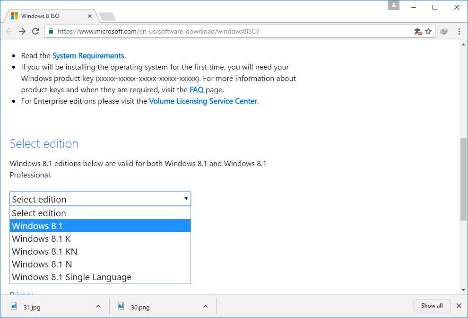Bookmark this page with the star
This screenshot has height=318, width=468.
click(428, 31)
